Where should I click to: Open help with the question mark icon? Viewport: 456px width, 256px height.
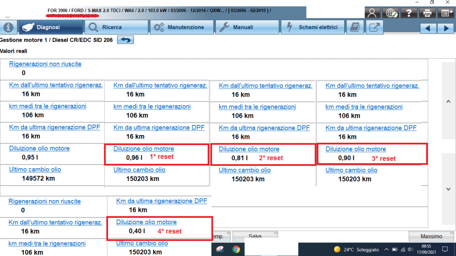(x=409, y=13)
